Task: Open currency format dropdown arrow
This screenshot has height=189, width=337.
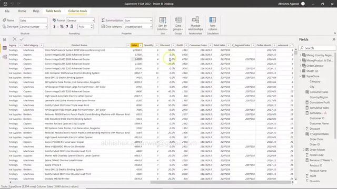Action: [57, 27]
